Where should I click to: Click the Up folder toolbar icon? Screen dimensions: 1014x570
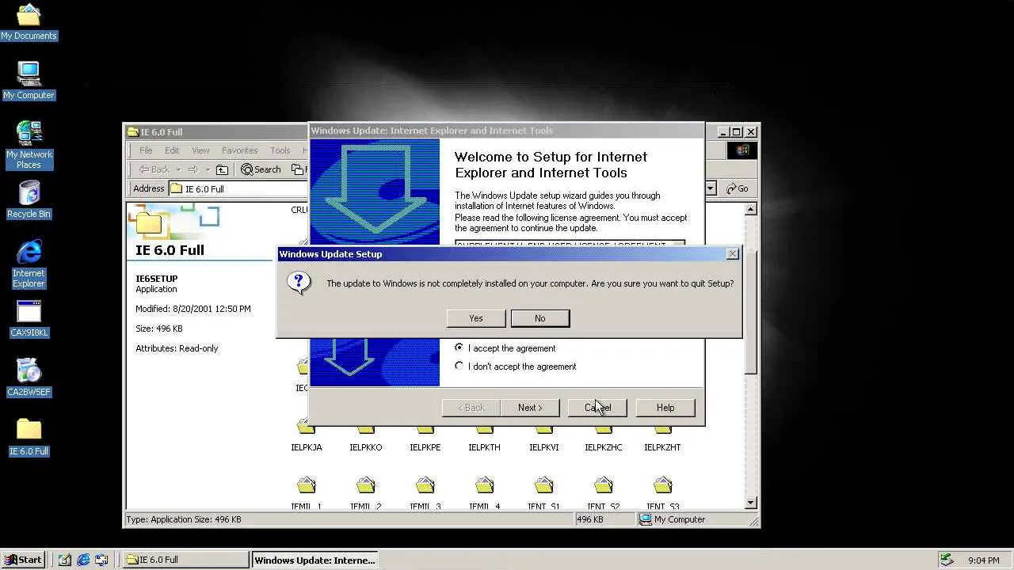point(223,169)
